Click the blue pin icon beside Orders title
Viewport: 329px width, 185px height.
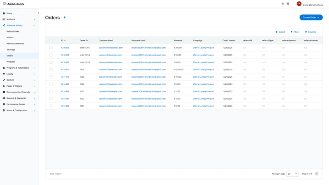pyautogui.click(x=65, y=18)
